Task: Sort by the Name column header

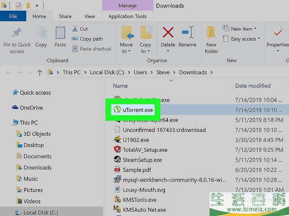Action: [120, 86]
